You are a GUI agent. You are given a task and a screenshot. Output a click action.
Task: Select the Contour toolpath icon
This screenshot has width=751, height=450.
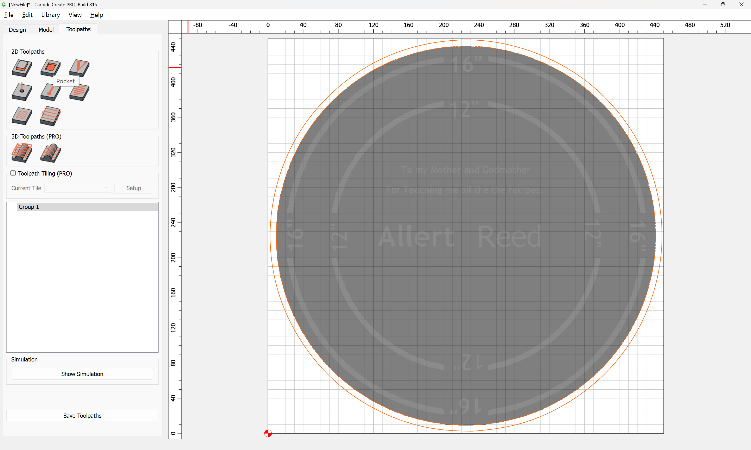(x=22, y=68)
